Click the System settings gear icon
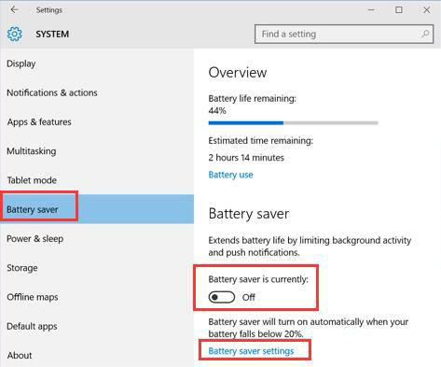The image size is (441, 367). click(x=15, y=34)
